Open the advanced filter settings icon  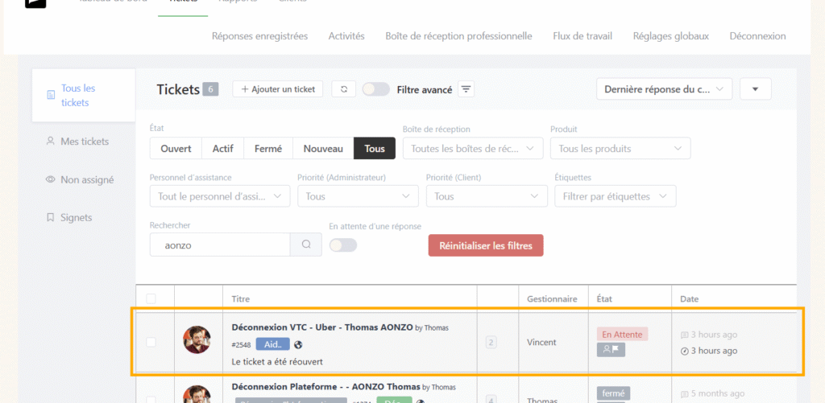[466, 89]
